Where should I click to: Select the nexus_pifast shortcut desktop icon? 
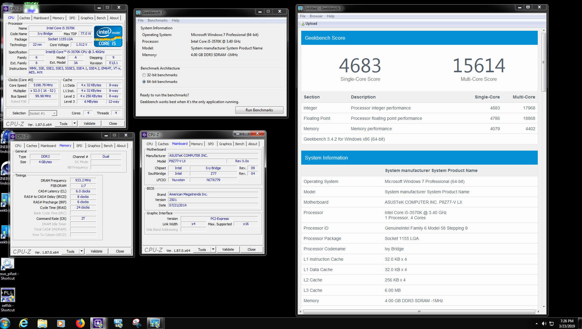[x=8, y=269]
